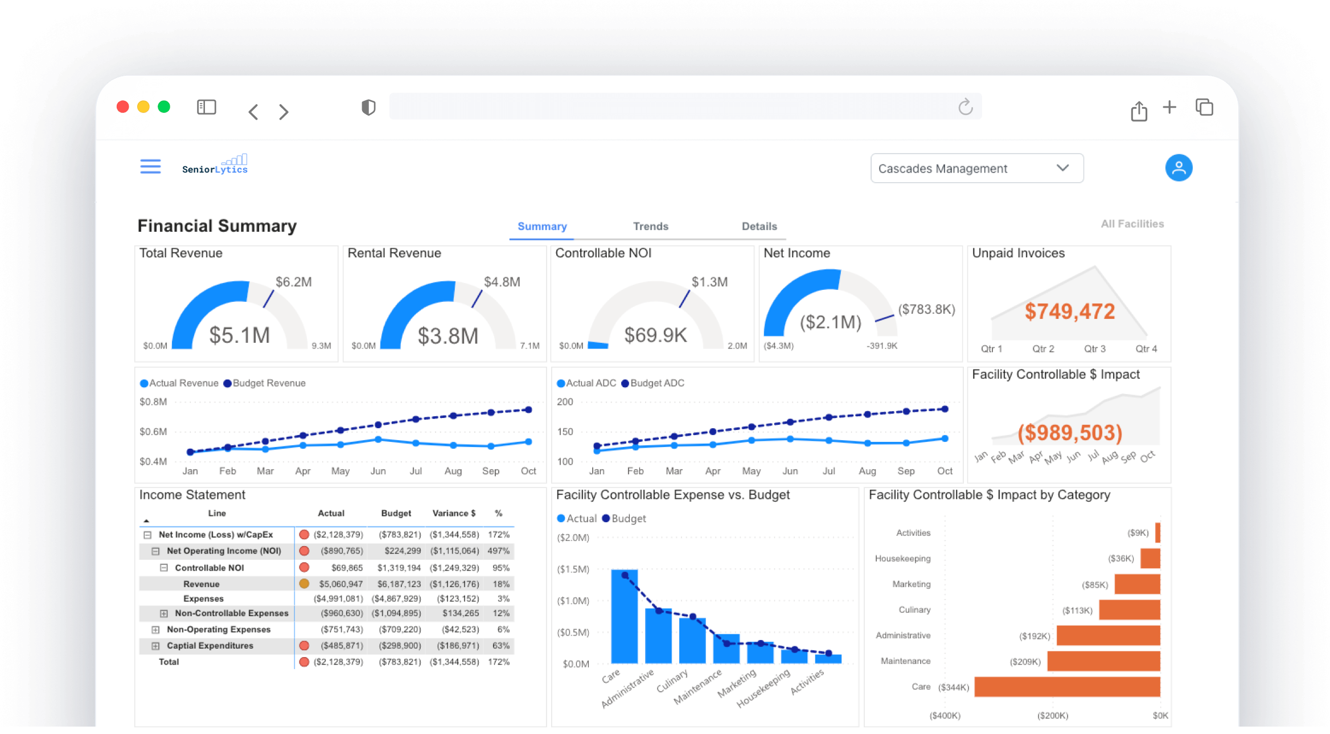Click the user profile avatar icon
1330x734 pixels.
pyautogui.click(x=1178, y=168)
